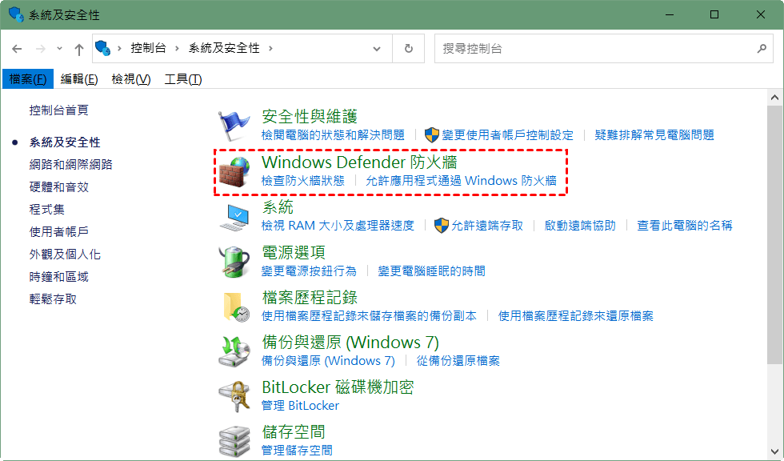
Task: Click the BitLocker padlock-and-keys icon
Action: (234, 396)
